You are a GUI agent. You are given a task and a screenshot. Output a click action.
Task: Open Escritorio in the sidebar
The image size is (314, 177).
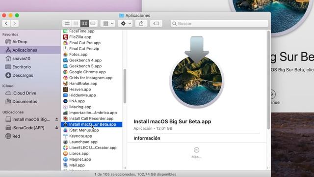22,67
